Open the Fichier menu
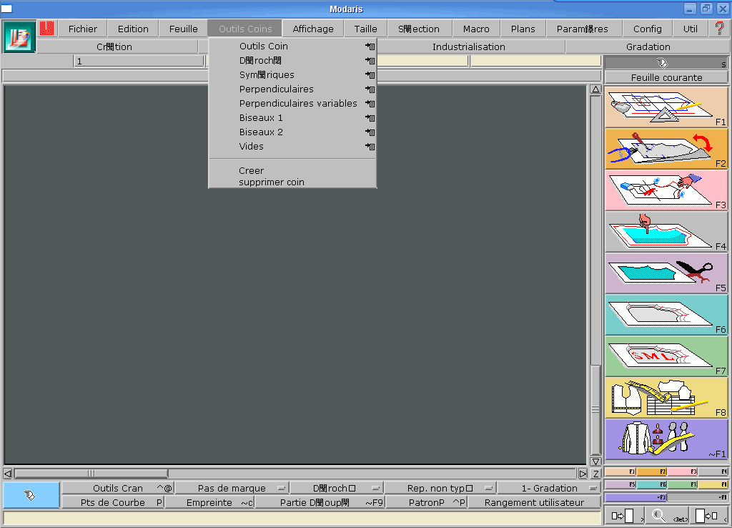Image resolution: width=732 pixels, height=528 pixels. [x=83, y=29]
